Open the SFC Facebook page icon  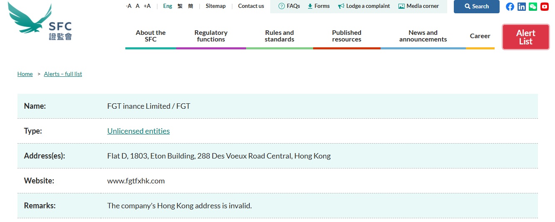(510, 7)
